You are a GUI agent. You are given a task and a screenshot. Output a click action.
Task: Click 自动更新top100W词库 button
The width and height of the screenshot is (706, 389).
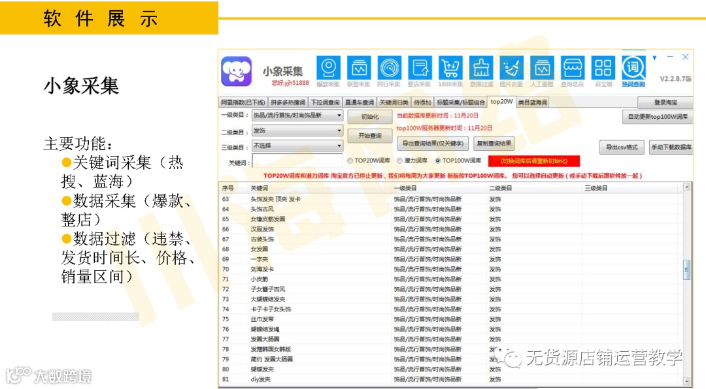(x=658, y=117)
